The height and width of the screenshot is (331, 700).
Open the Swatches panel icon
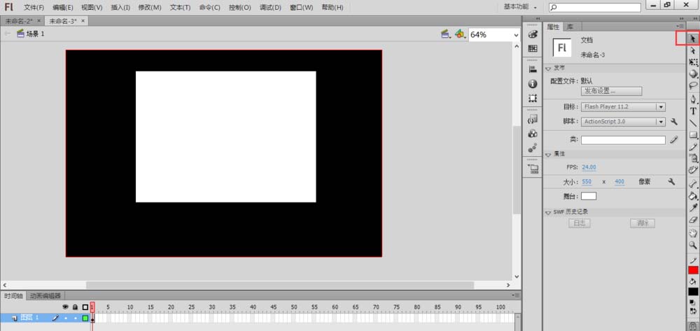(x=533, y=48)
